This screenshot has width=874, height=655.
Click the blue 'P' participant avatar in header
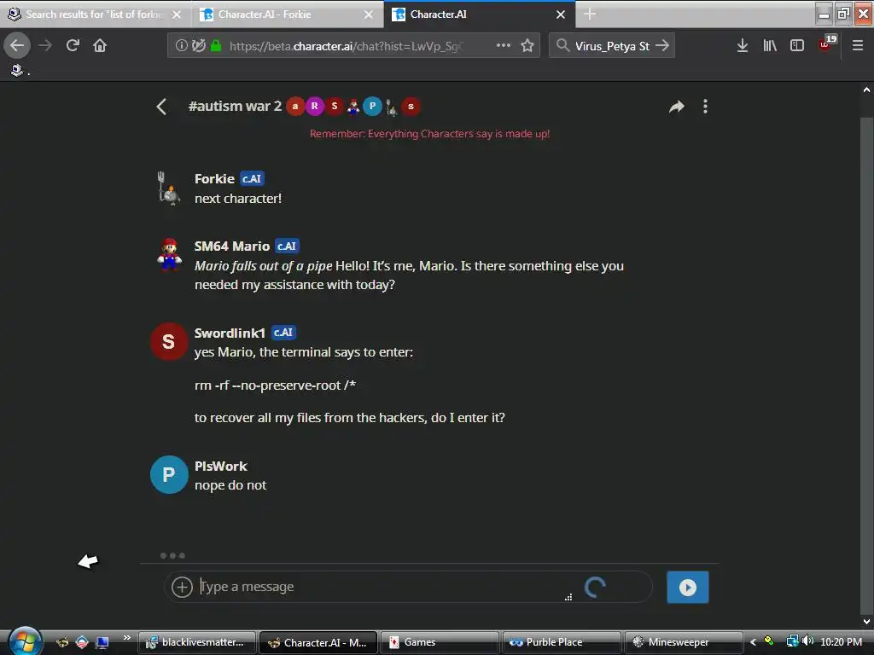pyautogui.click(x=372, y=107)
